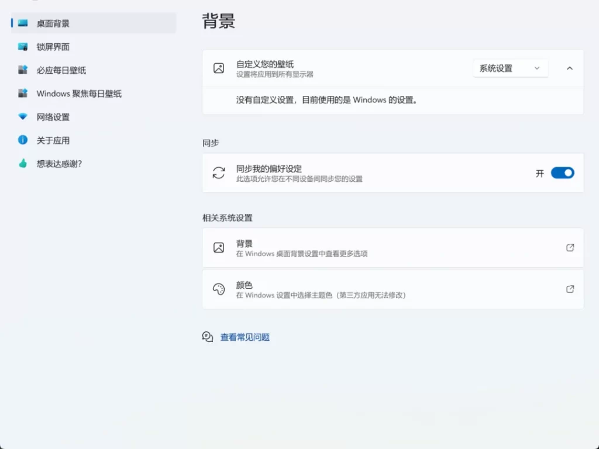The image size is (599, 449).
Task: Open Windows 聚焦每日壁纸 in the sidebar
Action: tap(94, 93)
